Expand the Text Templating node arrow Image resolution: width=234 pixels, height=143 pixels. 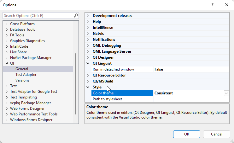(x=7, y=97)
